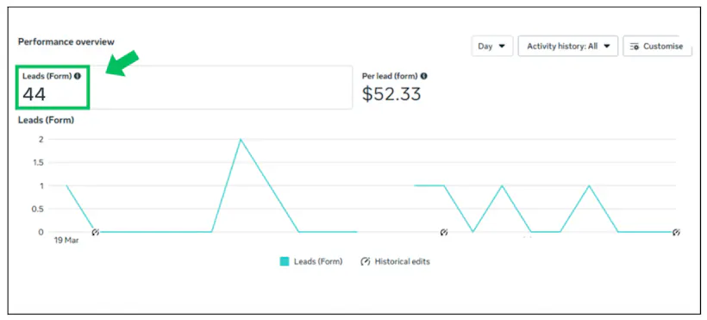Click the Historical edits legend icon
The image size is (707, 320).
point(366,261)
